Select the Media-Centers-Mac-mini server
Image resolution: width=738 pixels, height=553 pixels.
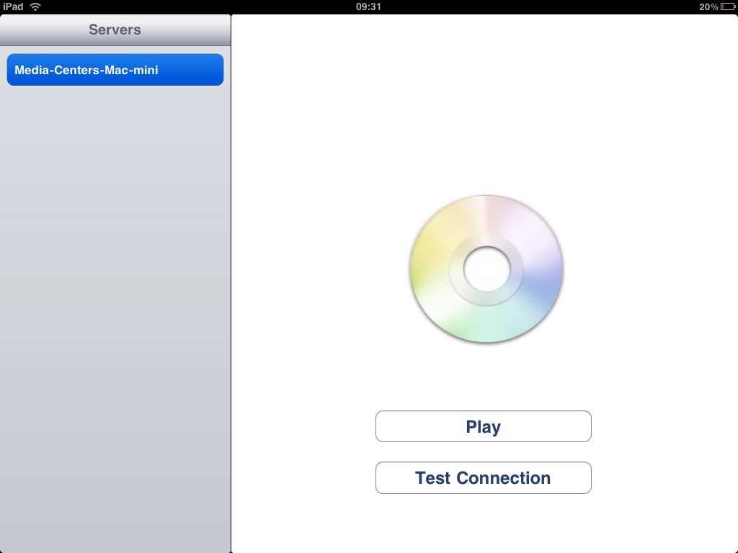tap(115, 70)
